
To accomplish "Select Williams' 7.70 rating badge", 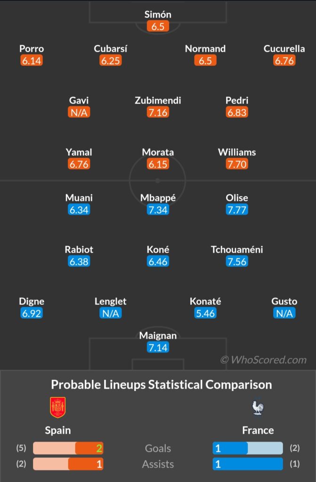I will click(237, 164).
